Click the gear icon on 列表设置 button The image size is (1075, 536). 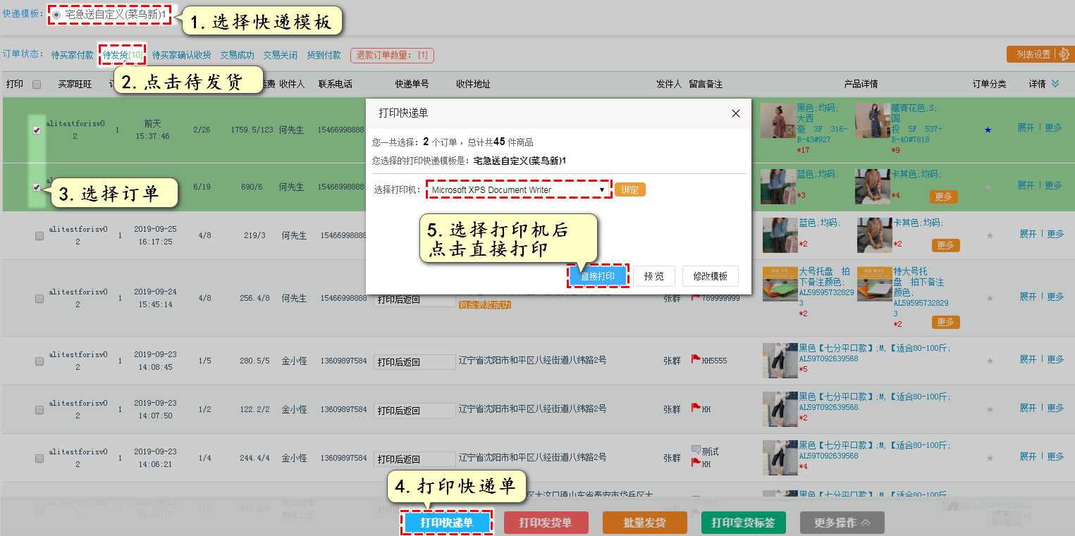tap(1064, 54)
